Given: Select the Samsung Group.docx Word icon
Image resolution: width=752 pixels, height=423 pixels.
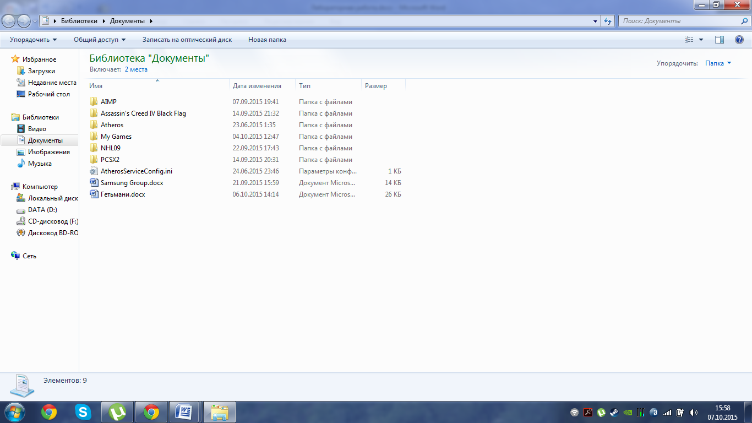Looking at the screenshot, I should (93, 183).
